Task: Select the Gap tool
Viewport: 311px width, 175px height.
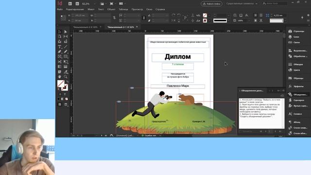Action: point(66,36)
